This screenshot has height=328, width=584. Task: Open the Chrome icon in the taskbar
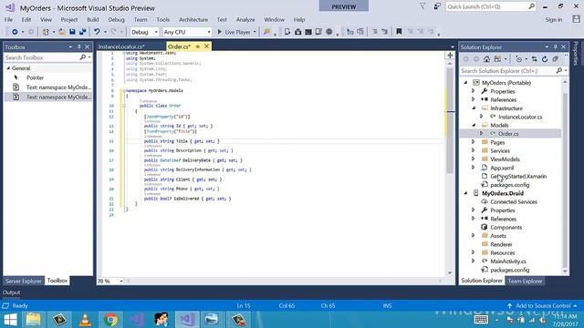click(x=110, y=320)
